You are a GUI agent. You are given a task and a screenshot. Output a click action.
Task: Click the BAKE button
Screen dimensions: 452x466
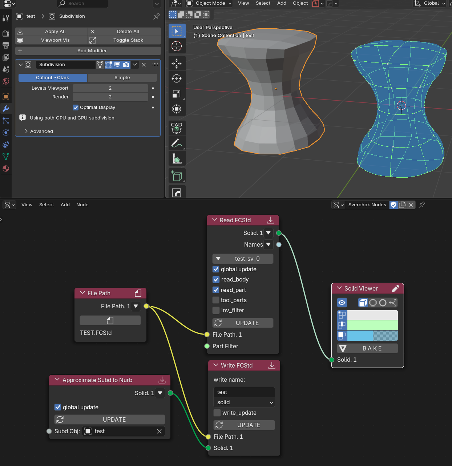pos(367,348)
